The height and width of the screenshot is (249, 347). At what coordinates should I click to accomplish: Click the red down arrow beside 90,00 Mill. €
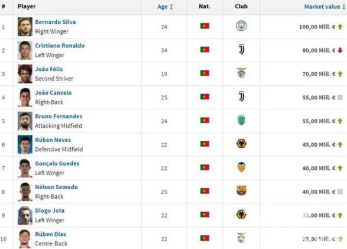coord(340,50)
